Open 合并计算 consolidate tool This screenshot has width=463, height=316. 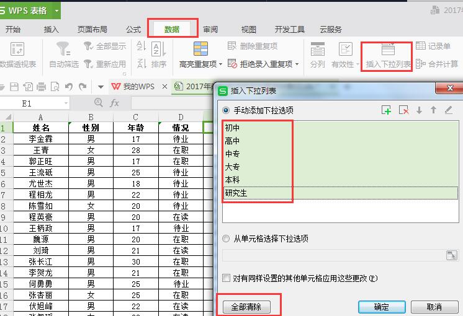pyautogui.click(x=437, y=64)
